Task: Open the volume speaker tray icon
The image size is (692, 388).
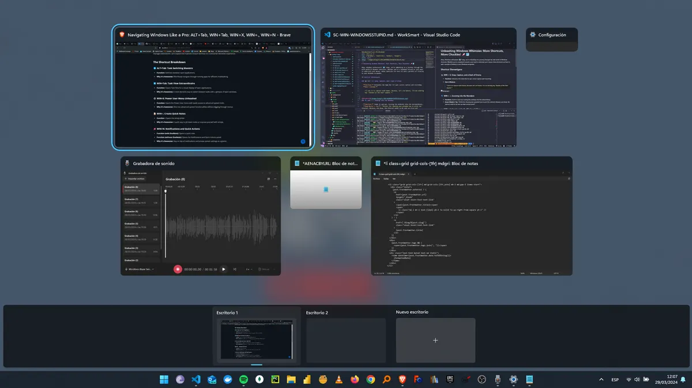Action: click(x=638, y=380)
